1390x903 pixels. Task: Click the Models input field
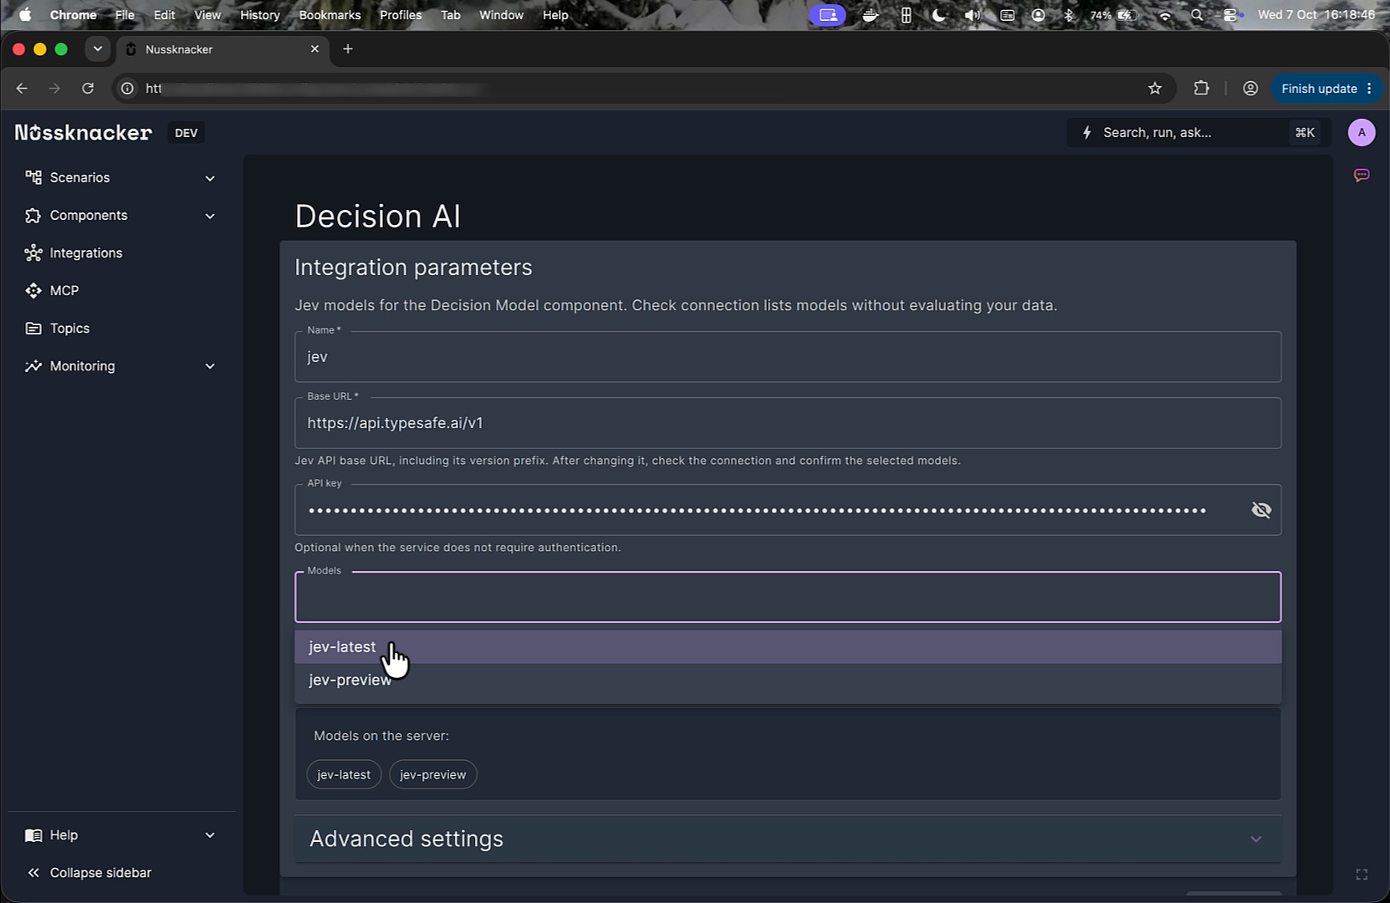click(788, 597)
